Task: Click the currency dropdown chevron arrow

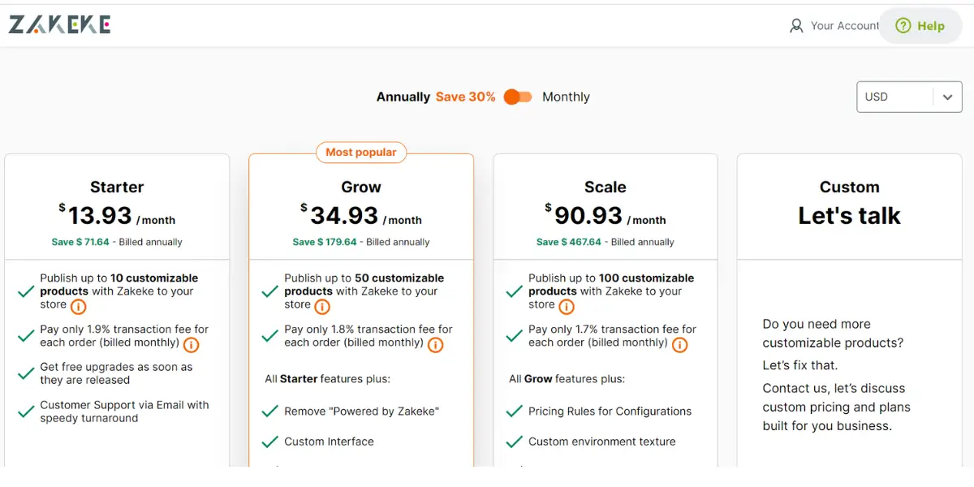Action: pos(947,97)
